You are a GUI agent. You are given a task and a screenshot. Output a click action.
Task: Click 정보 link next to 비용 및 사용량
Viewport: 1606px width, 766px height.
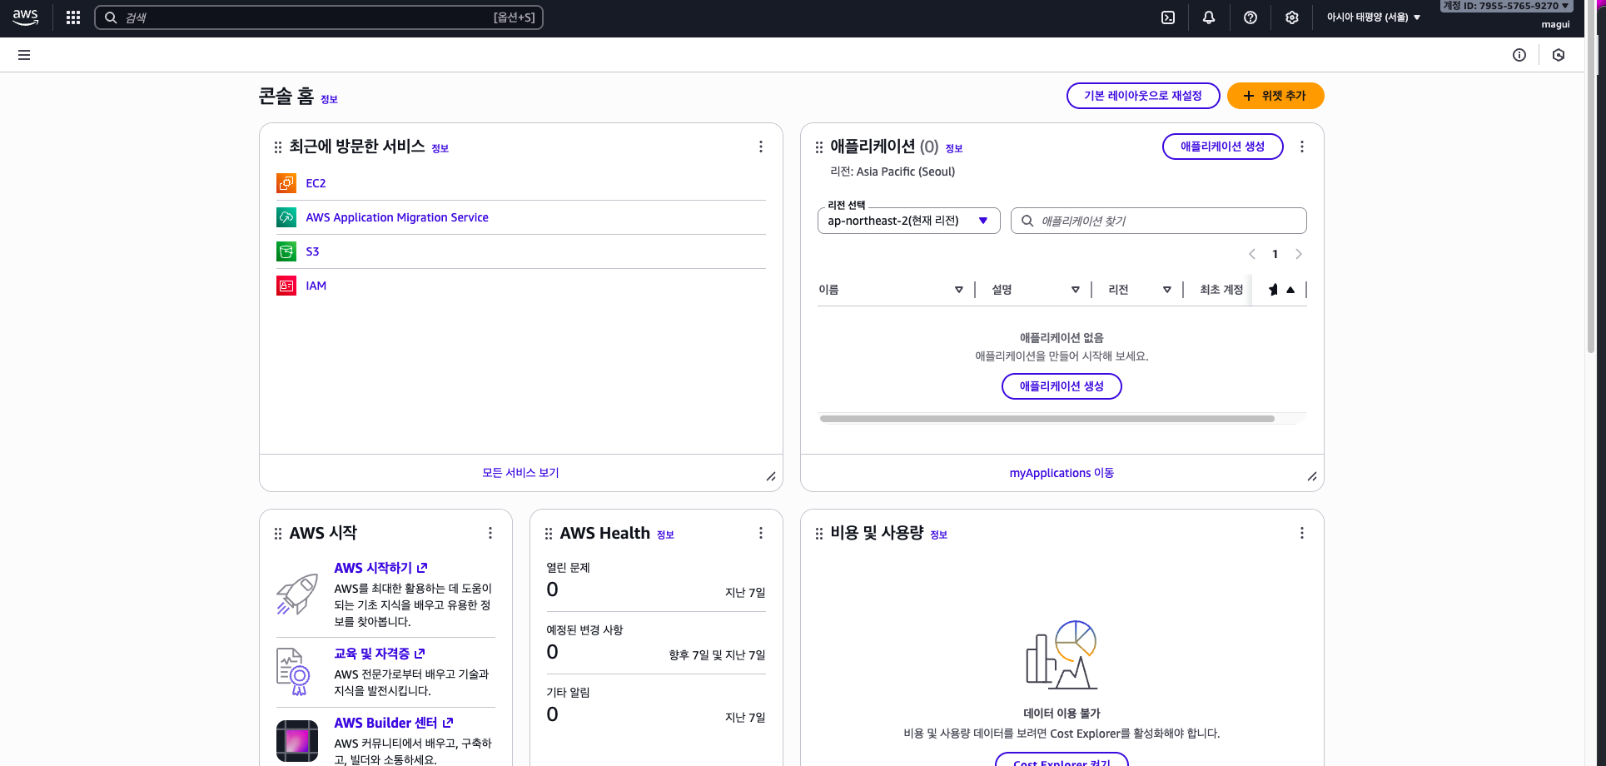(938, 535)
